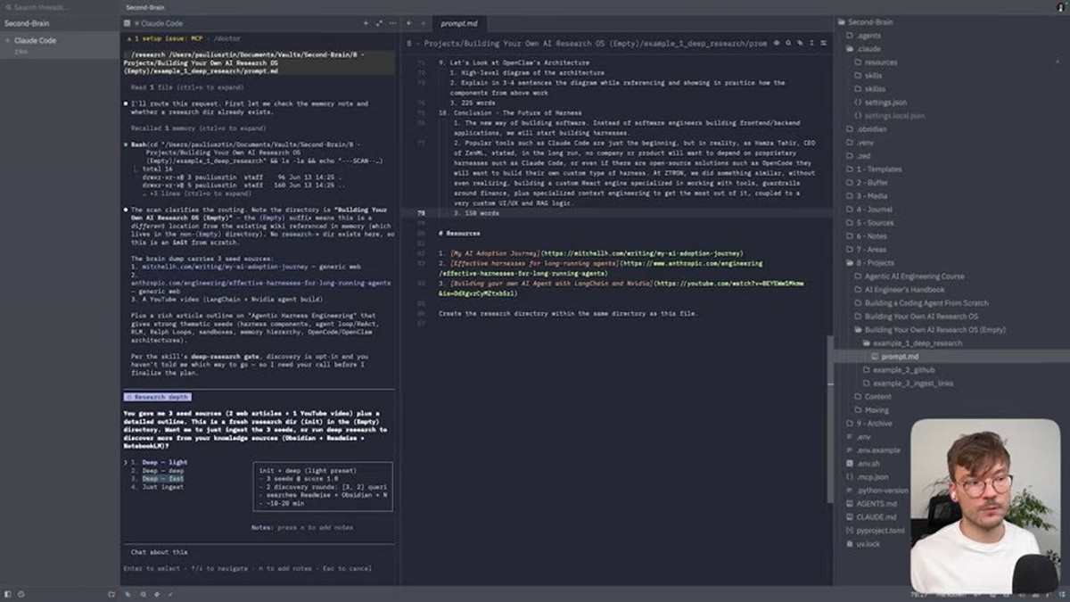Click the leftmost icon in the editor breadcrumb toolbar
The image size is (1070, 602).
pos(777,42)
